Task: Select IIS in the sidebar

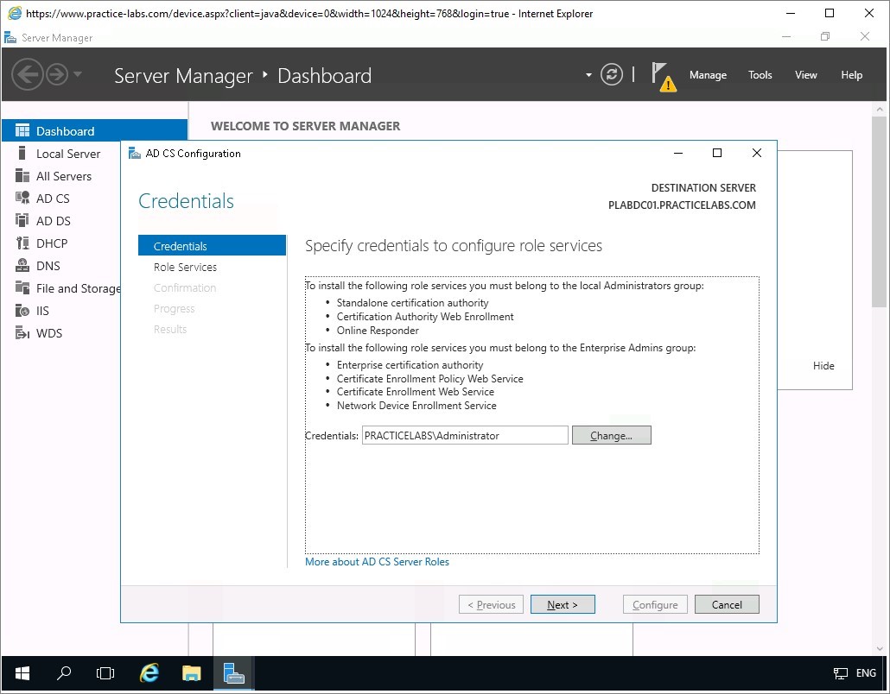Action: coord(42,311)
